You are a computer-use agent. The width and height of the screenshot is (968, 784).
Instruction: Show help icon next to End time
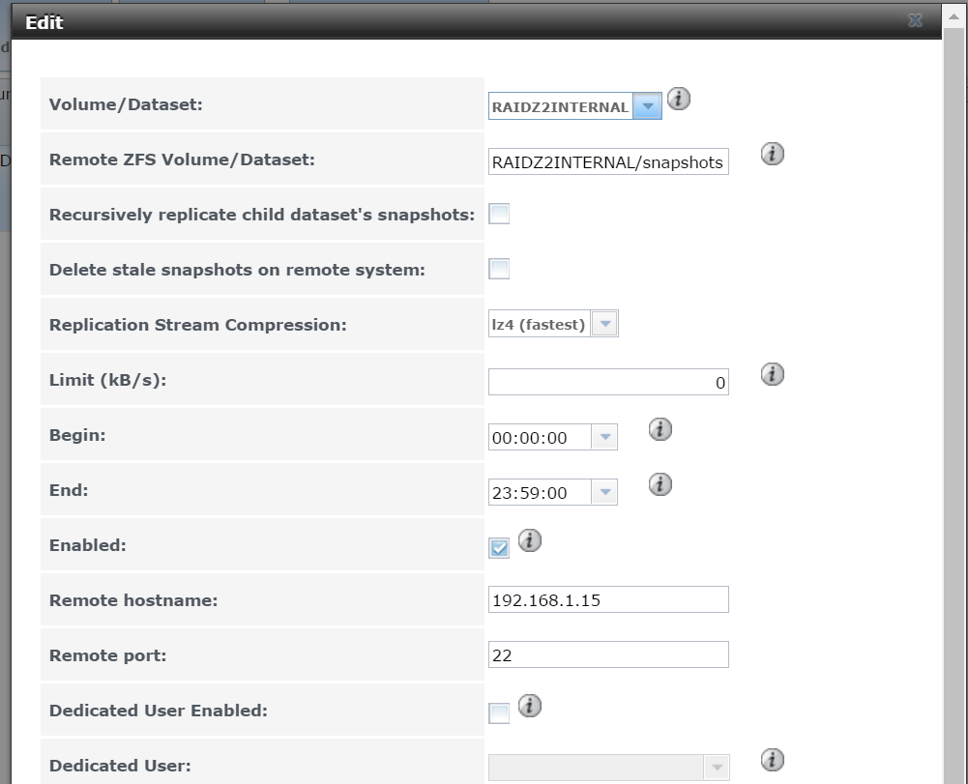point(660,484)
